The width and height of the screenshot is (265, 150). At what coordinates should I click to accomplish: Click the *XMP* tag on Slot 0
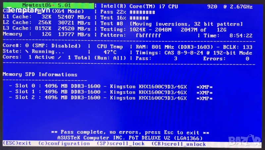coord(204,87)
